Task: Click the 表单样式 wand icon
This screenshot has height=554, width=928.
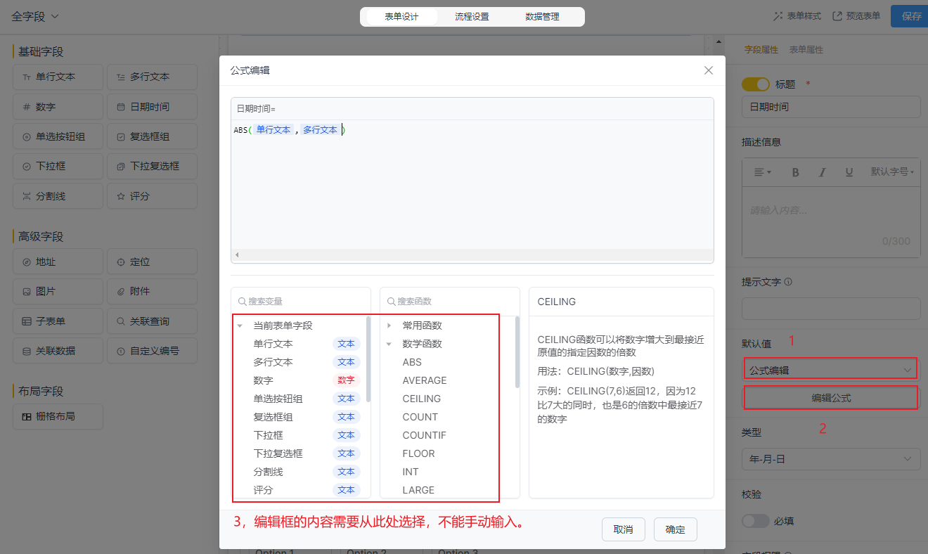Action: 778,15
